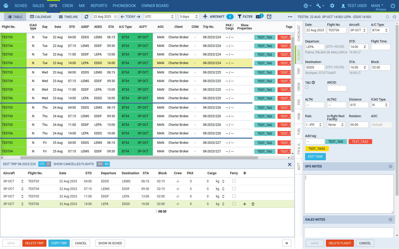Open the REPORTS menu
The image size is (399, 249).
coord(99,6)
